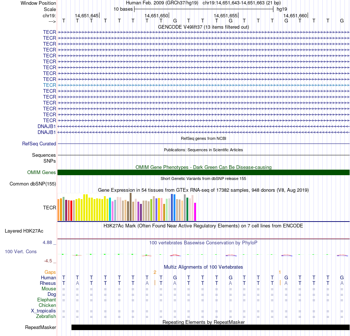This screenshot has width=350, height=336.
Task: Click the Common dbSNP(155) track label
Action: [x=33, y=184]
